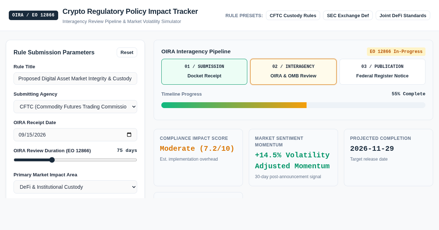Edit the Rule Title text field
Screen dimensions: 439x230
click(75, 78)
